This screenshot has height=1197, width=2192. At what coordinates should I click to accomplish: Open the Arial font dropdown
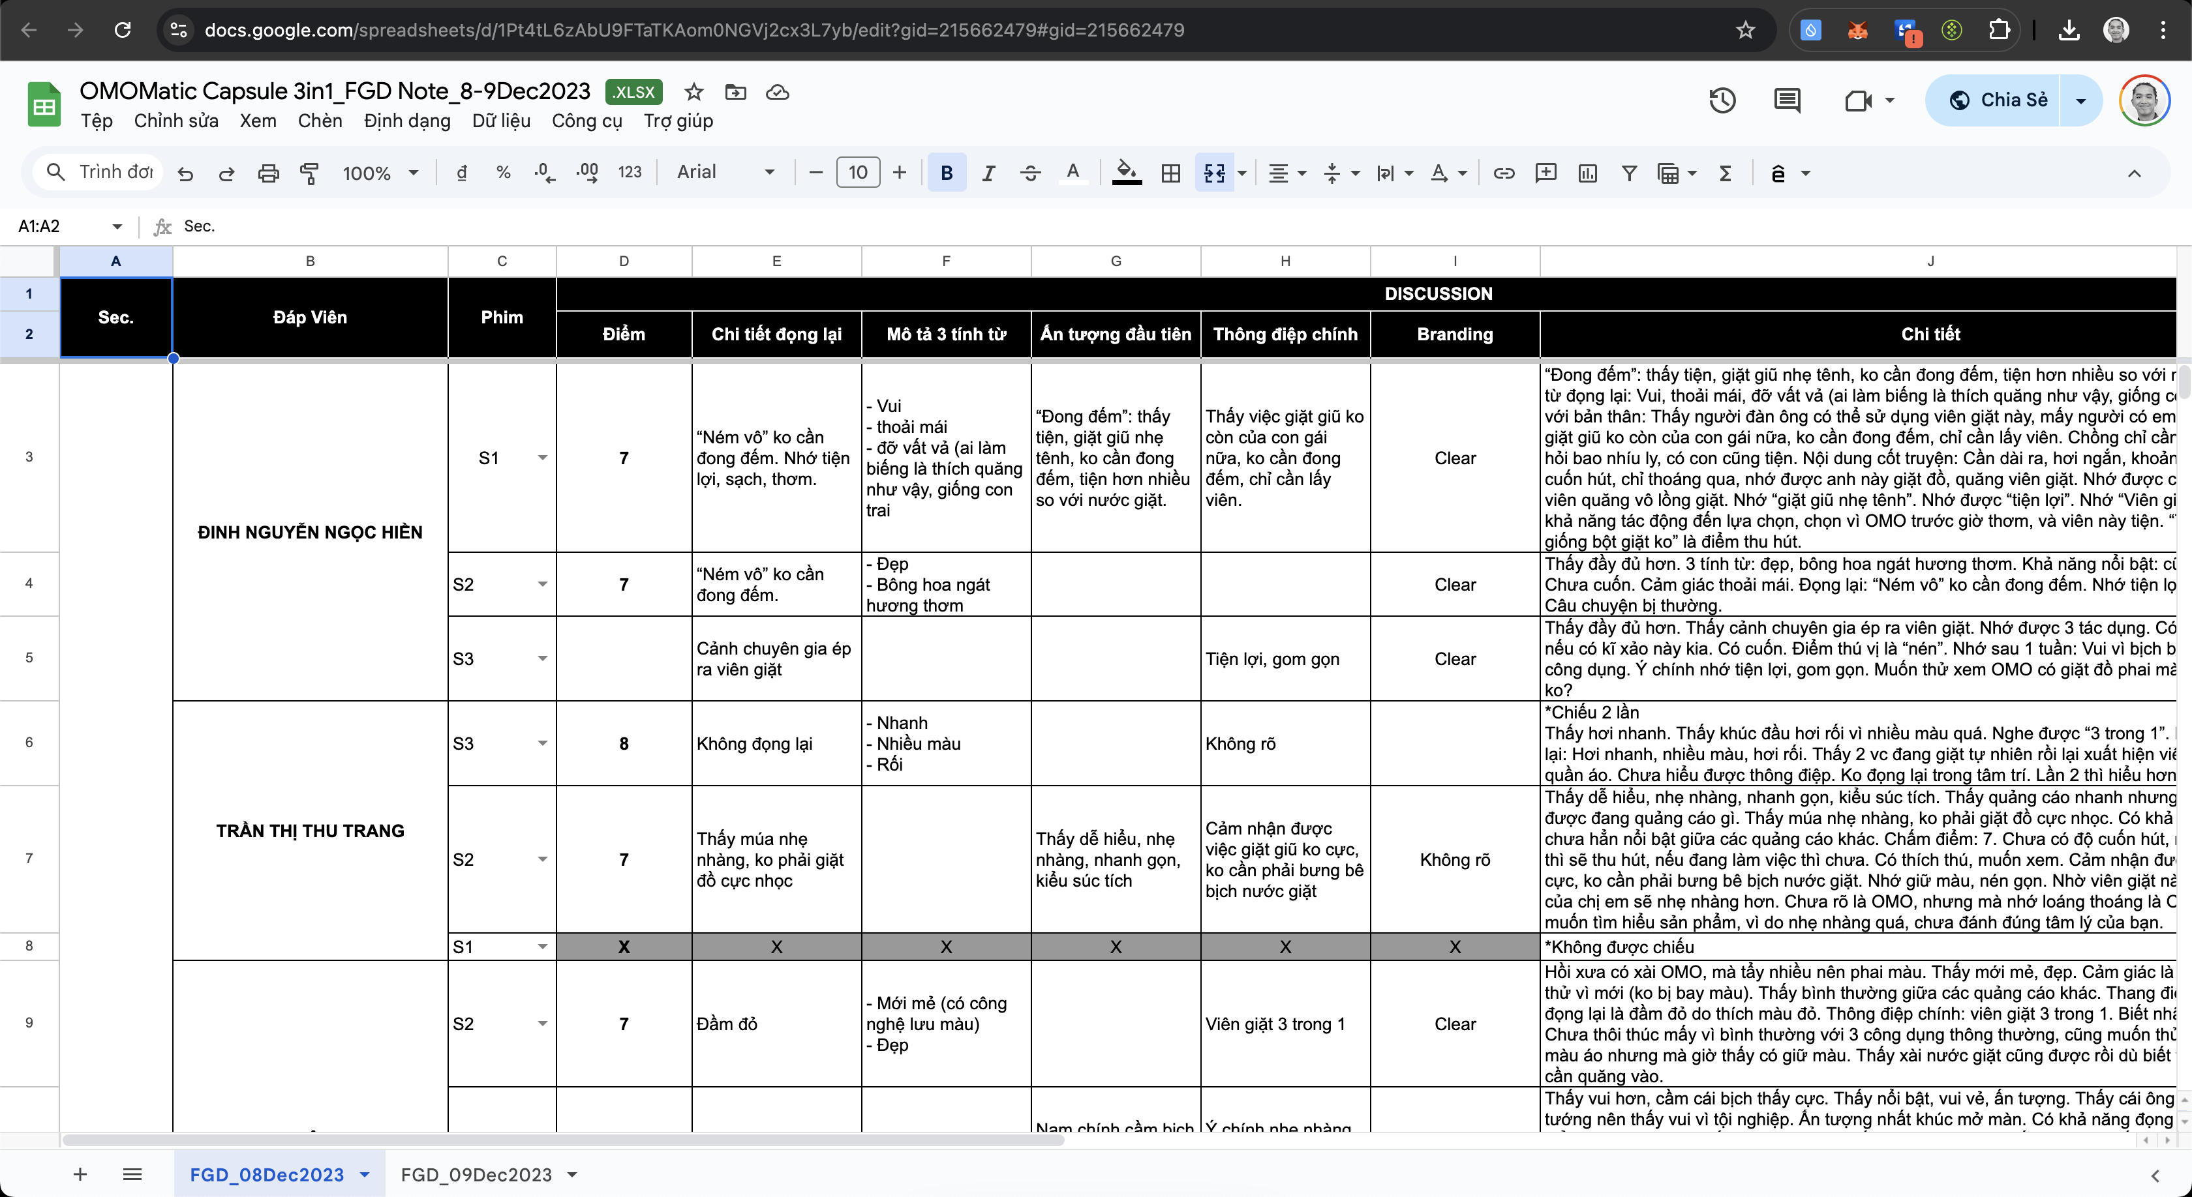[x=725, y=173]
